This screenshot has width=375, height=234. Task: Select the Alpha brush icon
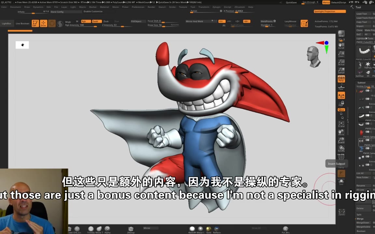(x=107, y=229)
